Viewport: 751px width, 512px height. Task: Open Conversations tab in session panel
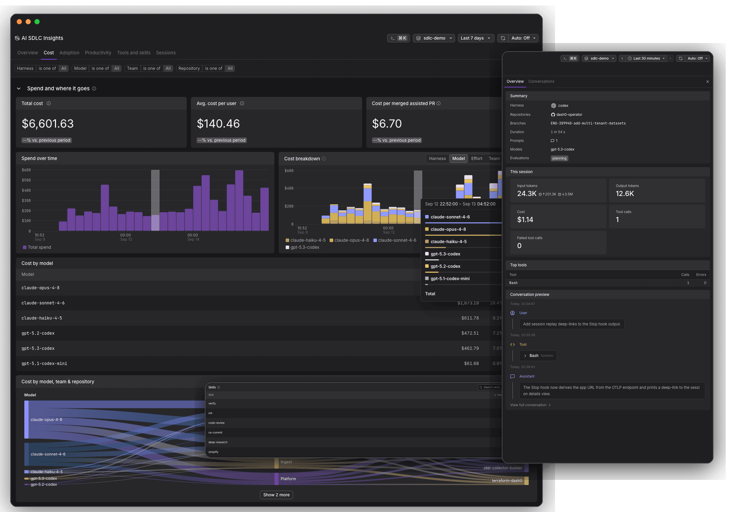point(541,82)
